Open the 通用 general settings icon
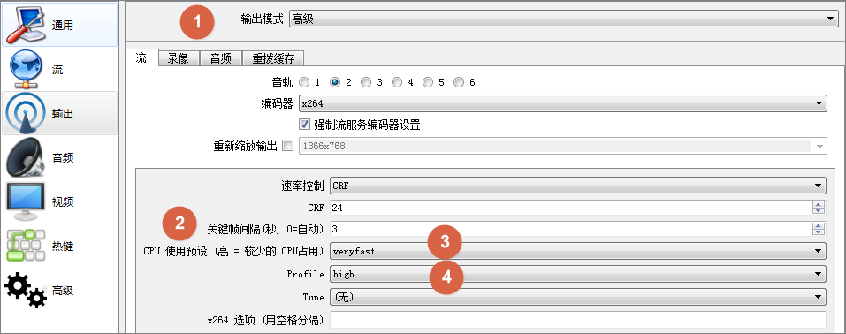The width and height of the screenshot is (846, 334). coord(24,24)
